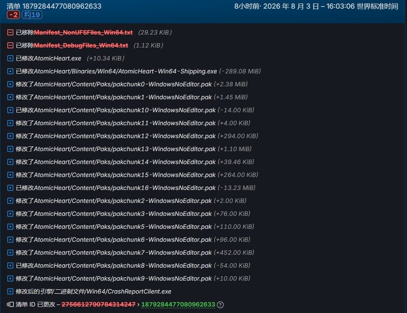Image resolution: width=407 pixels, height=313 pixels.
Task: Click modified icon beside pakchunk14 row
Action: 10,162
